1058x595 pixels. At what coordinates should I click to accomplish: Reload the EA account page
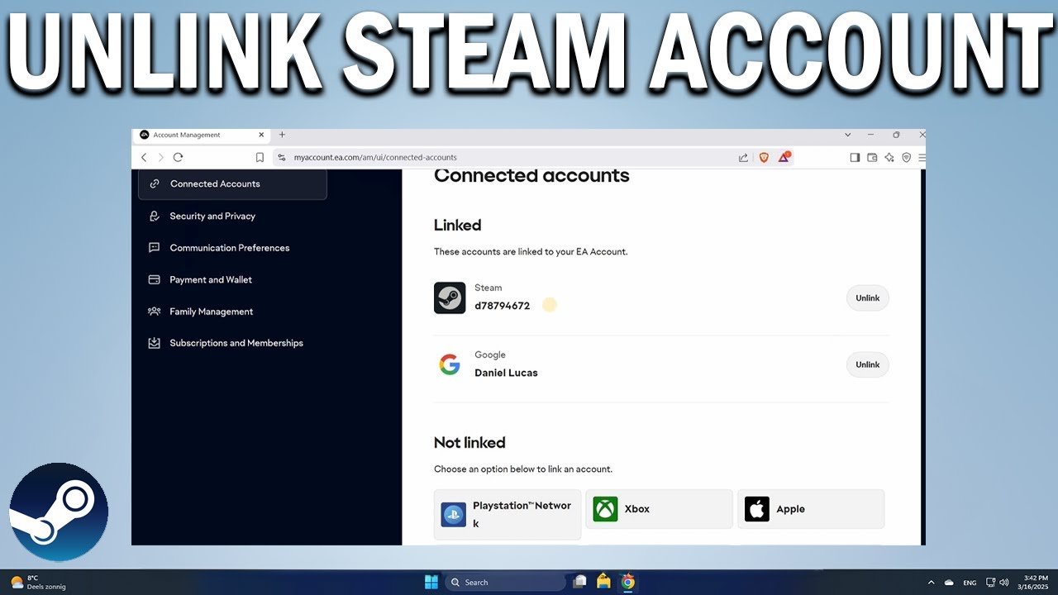coord(178,157)
